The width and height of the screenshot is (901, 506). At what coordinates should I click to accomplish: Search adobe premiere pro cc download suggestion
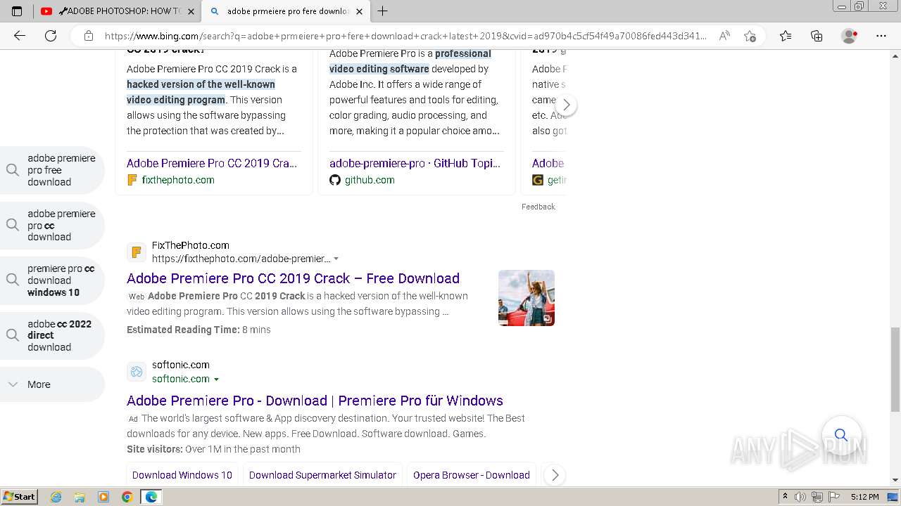tap(53, 226)
